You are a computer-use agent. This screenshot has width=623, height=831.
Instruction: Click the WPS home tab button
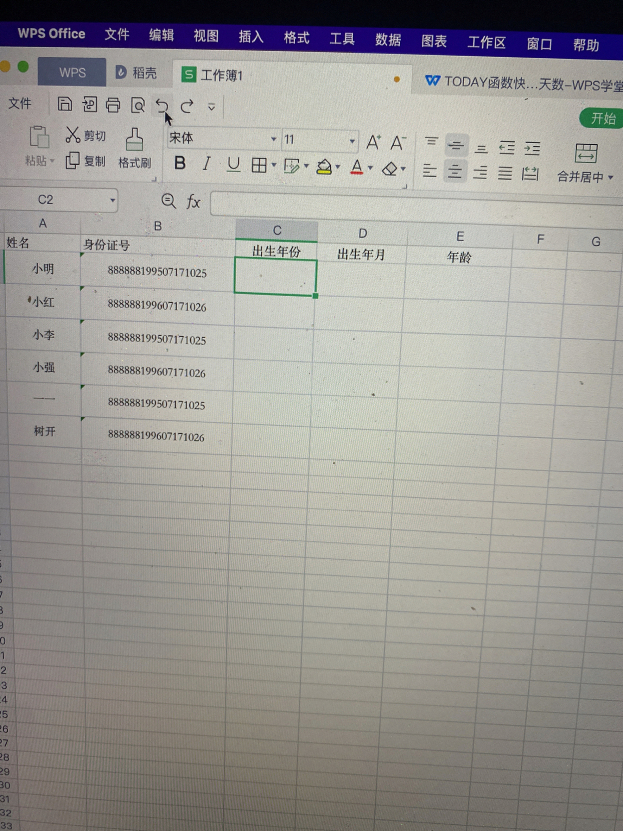[72, 72]
